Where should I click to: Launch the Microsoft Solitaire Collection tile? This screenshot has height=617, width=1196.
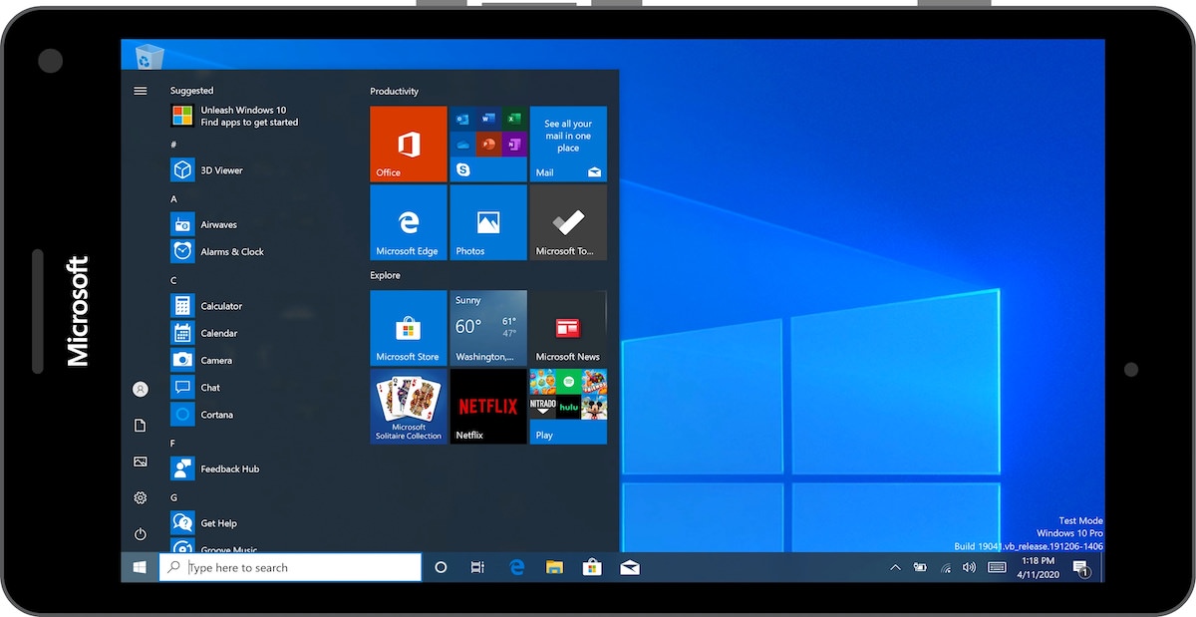click(x=409, y=407)
